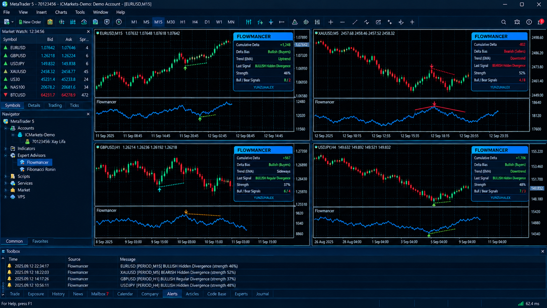The image size is (547, 308).
Task: Switch timeframe to H1
Action: click(183, 22)
